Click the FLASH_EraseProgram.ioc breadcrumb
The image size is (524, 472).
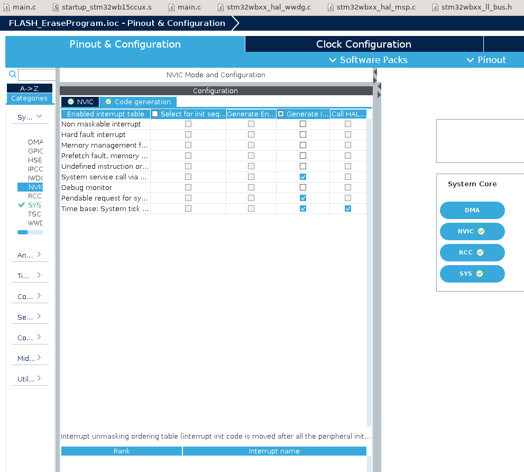pyautogui.click(x=117, y=23)
